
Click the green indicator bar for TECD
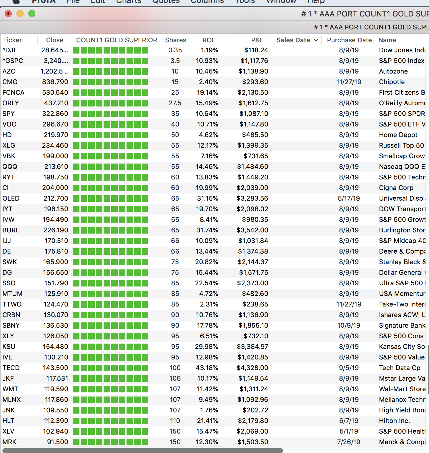point(111,368)
